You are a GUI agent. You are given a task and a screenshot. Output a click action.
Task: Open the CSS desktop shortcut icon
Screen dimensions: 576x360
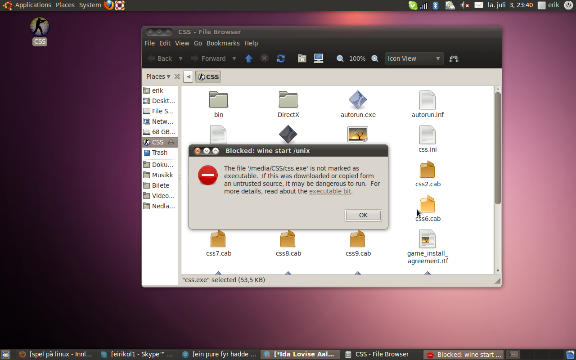click(40, 27)
